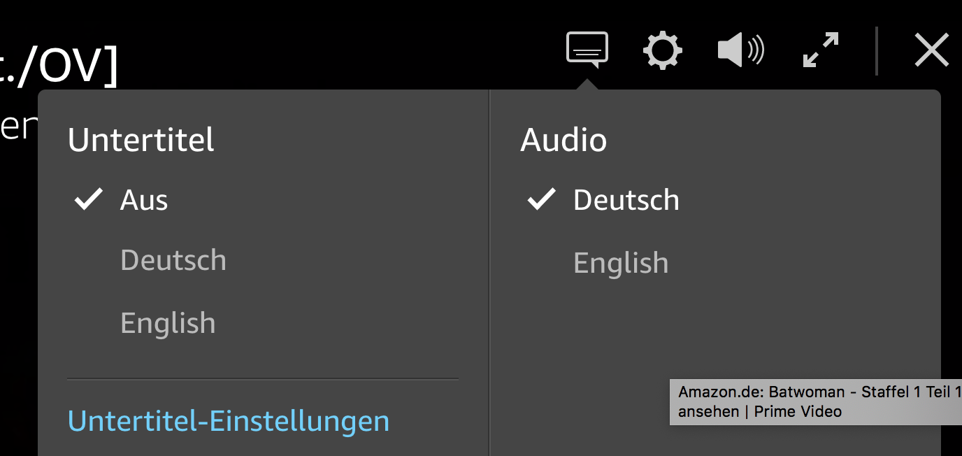Select Deutsch subtitles
Image resolution: width=962 pixels, height=456 pixels.
click(x=173, y=260)
